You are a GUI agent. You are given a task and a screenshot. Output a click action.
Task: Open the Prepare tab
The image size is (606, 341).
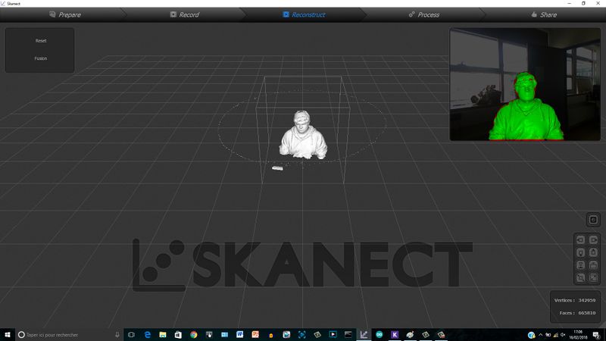(64, 14)
